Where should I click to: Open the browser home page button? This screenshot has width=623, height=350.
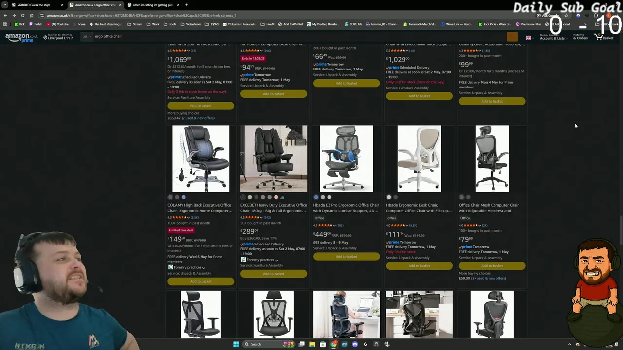tap(32, 15)
